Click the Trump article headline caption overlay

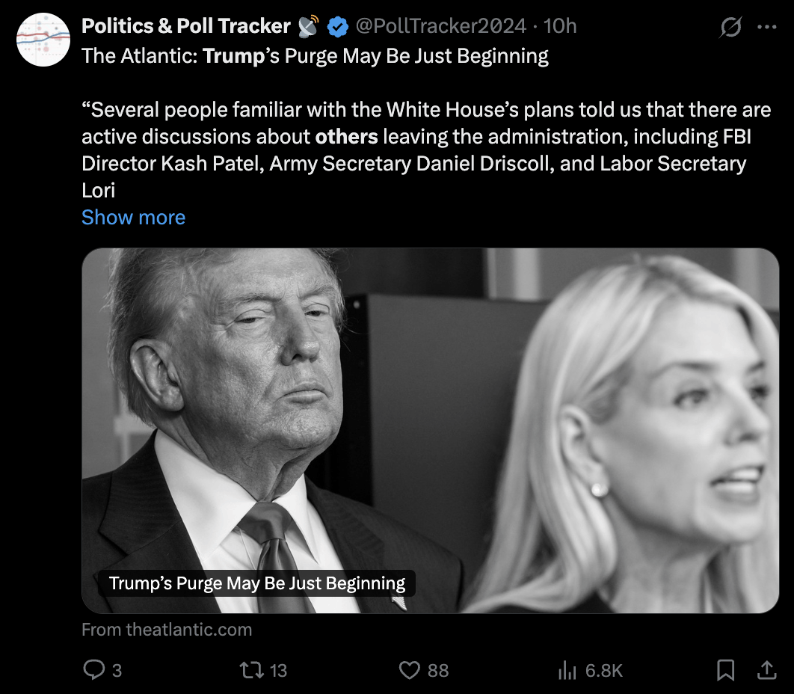pos(256,583)
